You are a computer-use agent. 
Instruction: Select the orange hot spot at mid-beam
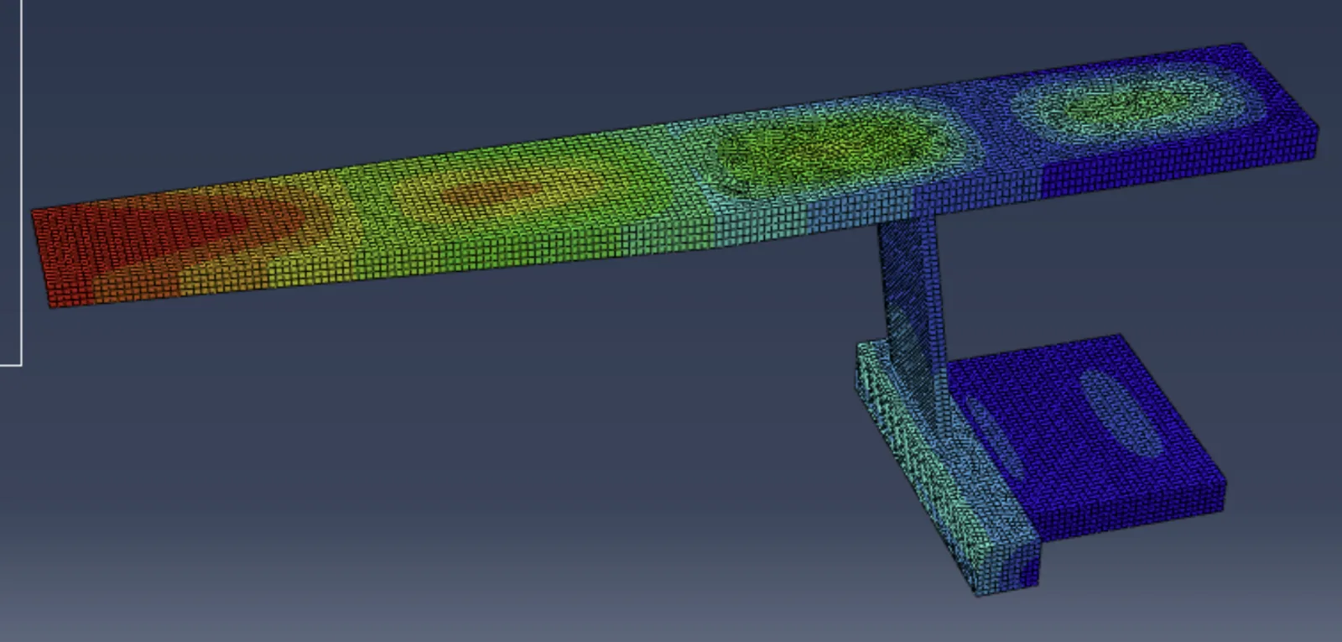pyautogui.click(x=495, y=191)
